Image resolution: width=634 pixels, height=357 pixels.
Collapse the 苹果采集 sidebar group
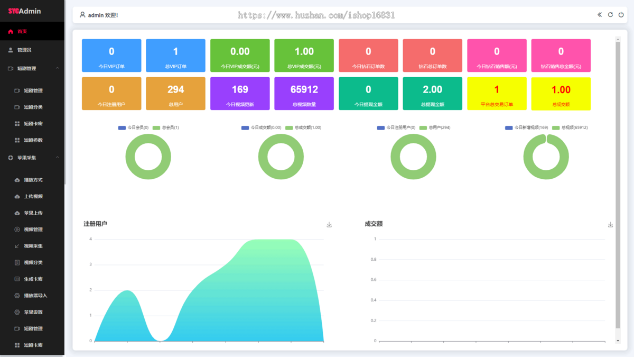(58, 158)
